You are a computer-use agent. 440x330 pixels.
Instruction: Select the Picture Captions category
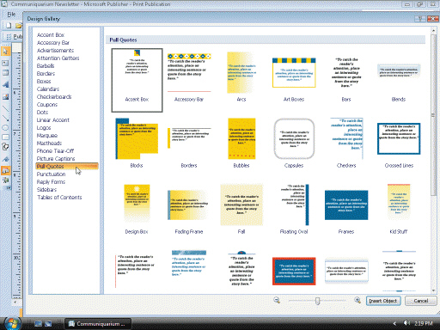point(56,159)
